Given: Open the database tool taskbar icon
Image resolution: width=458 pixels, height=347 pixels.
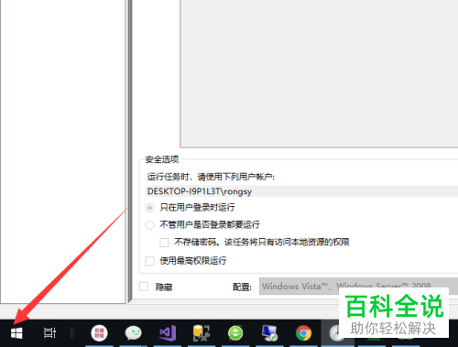Looking at the screenshot, I should [202, 332].
